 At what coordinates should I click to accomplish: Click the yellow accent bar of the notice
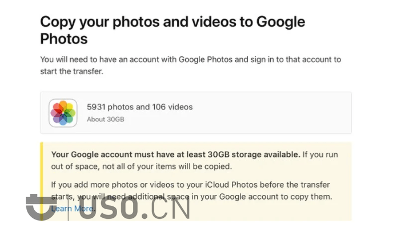(x=42, y=181)
